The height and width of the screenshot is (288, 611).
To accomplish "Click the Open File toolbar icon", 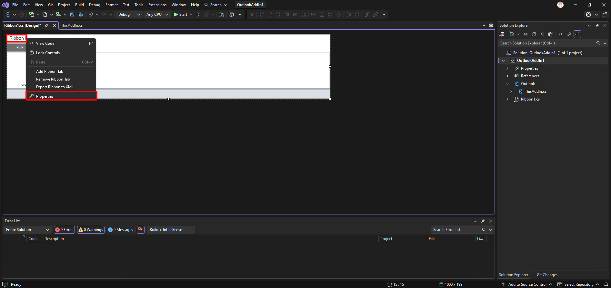I will [45, 14].
